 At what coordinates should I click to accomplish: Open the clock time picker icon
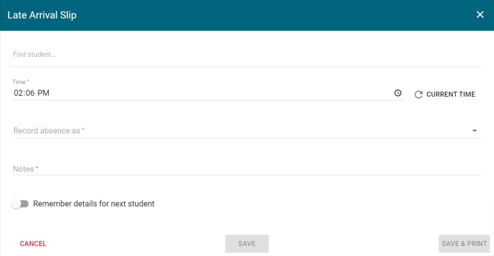point(398,93)
